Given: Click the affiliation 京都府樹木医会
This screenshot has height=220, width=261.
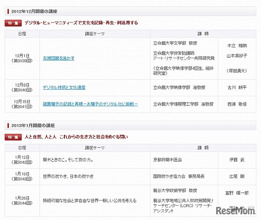Looking at the screenshot, I should point(168,160).
